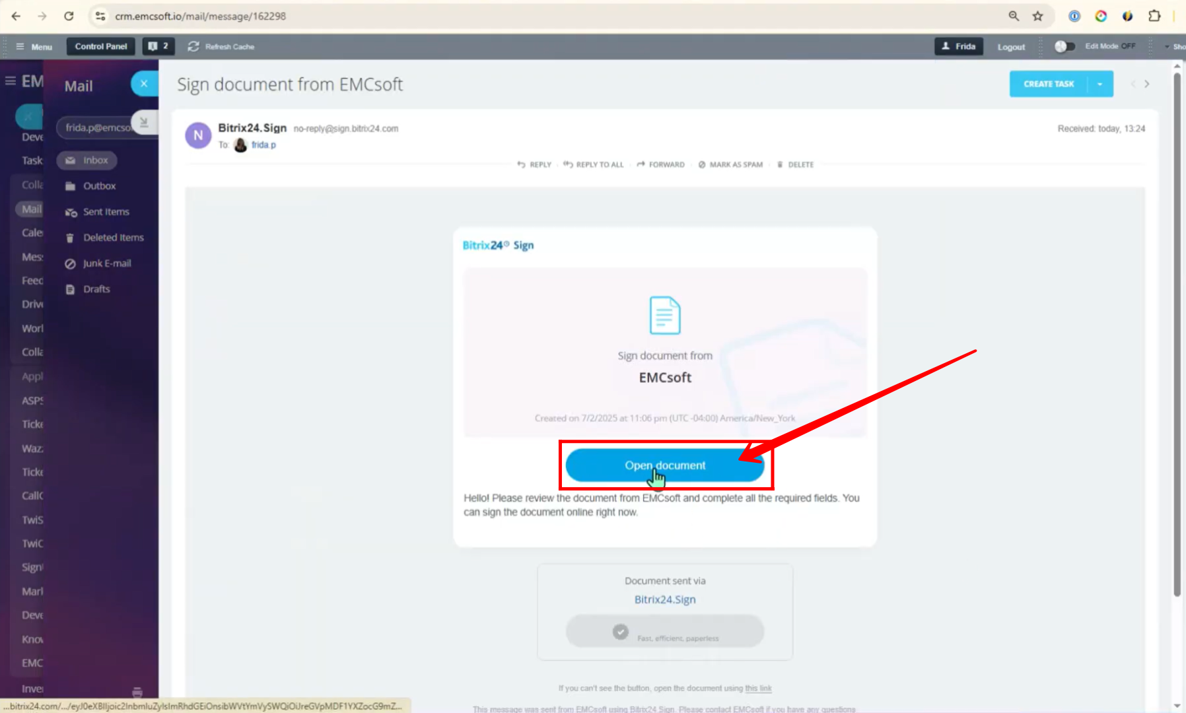
Task: Open Deleted Items folder
Action: point(113,238)
